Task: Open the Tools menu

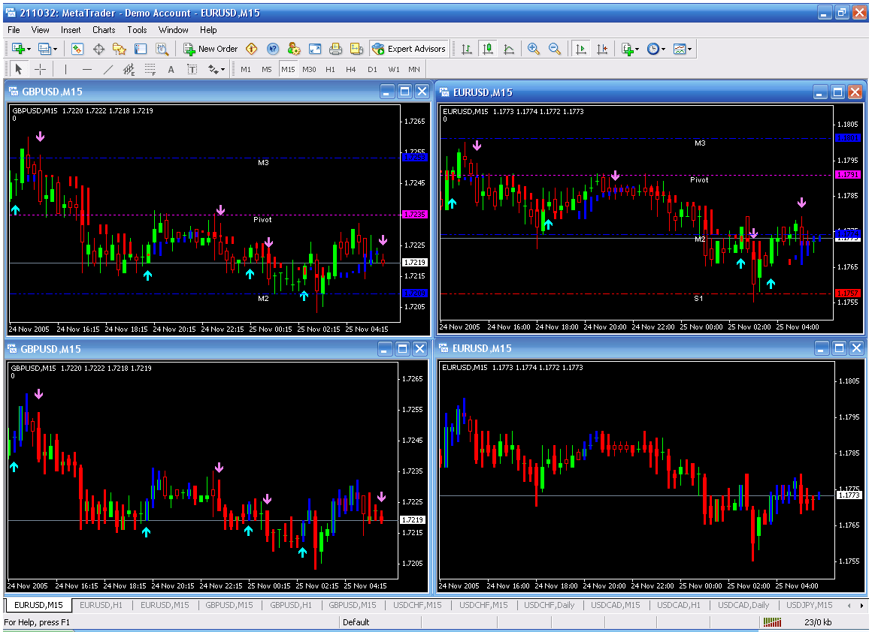Action: point(137,30)
